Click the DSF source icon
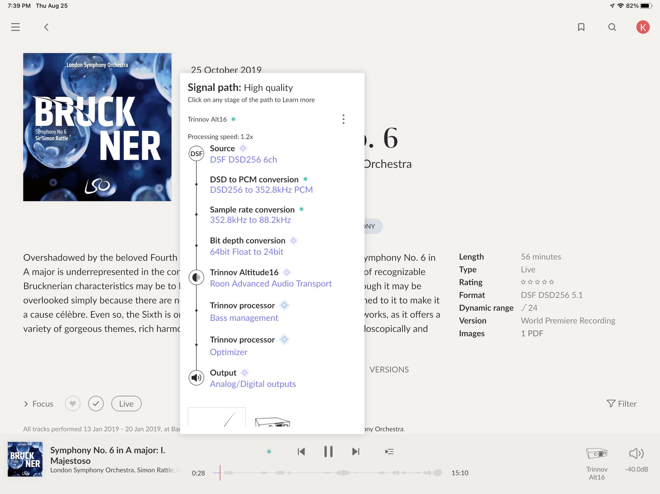 click(196, 153)
